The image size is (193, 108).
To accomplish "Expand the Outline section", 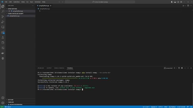I will (11, 100).
